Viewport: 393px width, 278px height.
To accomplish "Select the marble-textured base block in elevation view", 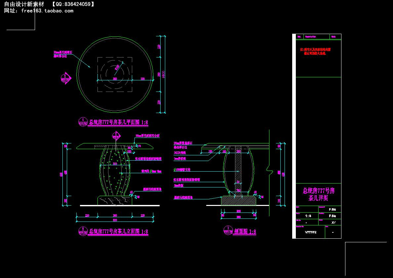I will tap(115, 201).
